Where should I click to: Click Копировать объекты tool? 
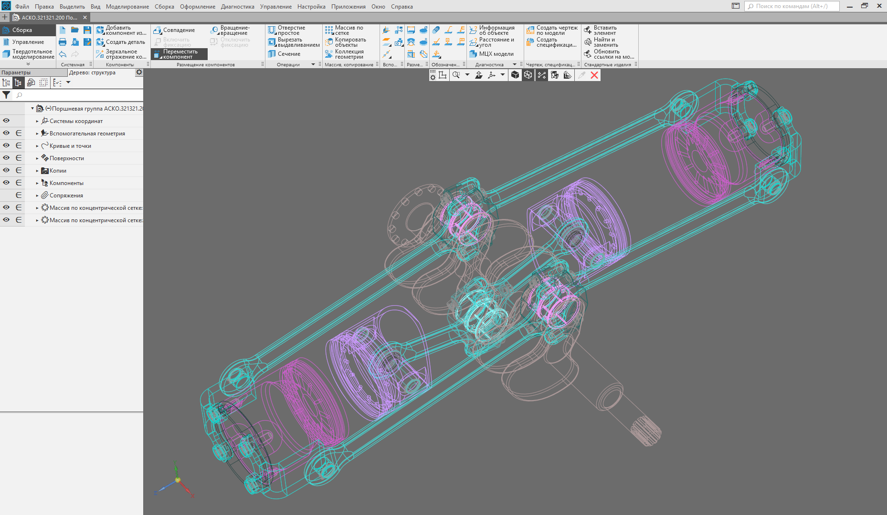coord(346,42)
